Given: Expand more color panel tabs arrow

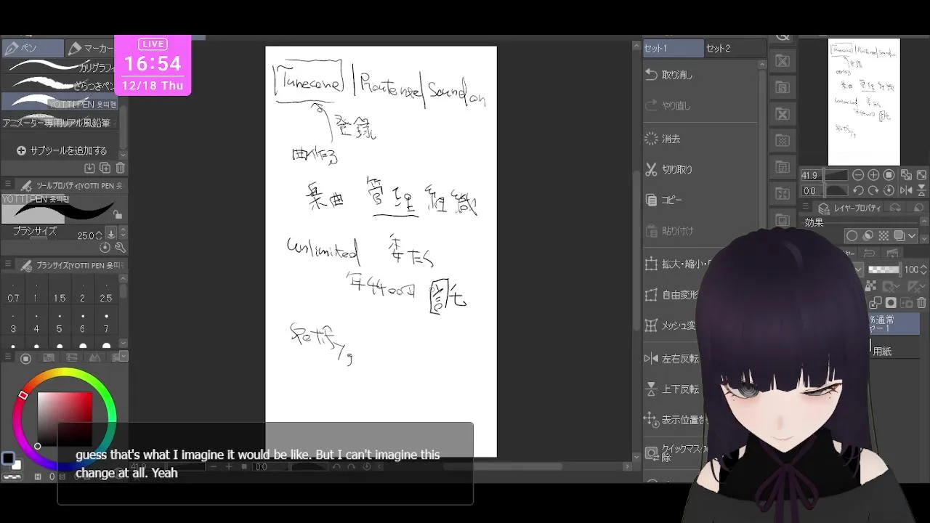Looking at the screenshot, I should pos(124,356).
